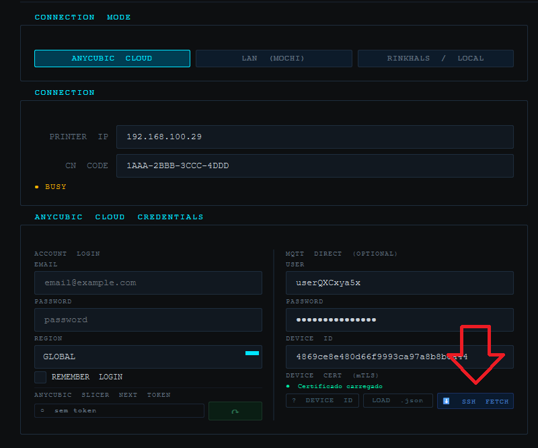Image resolution: width=538 pixels, height=448 pixels.
Task: Click the circle icon beside sem token
Action: [x=42, y=410]
